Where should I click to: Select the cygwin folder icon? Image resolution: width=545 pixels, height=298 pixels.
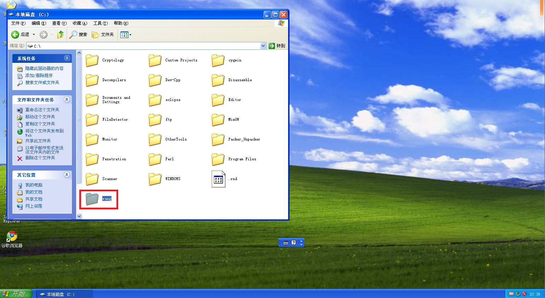pos(218,60)
